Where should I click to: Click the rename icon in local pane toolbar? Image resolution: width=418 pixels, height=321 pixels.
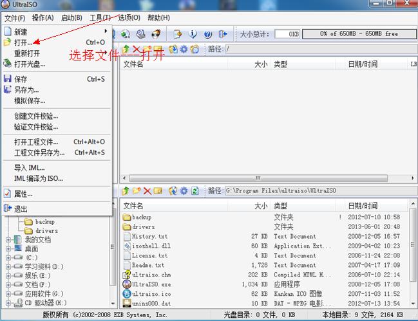click(158, 191)
